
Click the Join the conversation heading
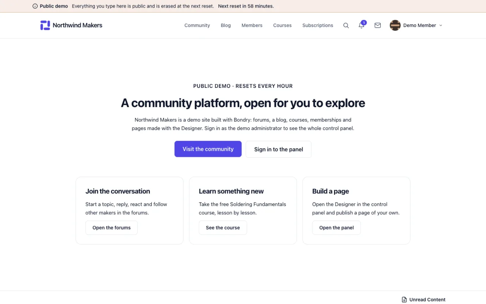(x=118, y=191)
